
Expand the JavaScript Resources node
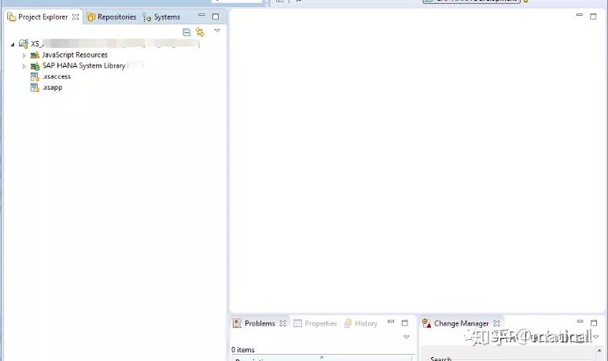click(24, 56)
